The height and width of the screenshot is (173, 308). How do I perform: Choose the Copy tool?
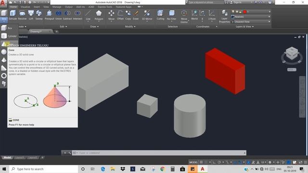click(x=128, y=15)
